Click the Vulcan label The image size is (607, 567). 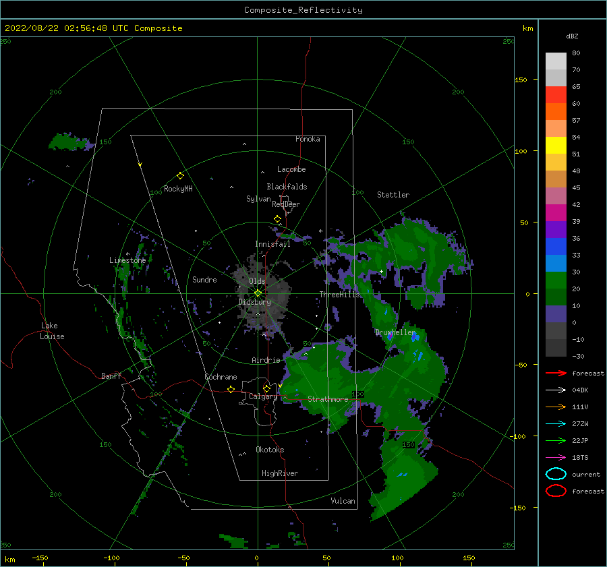[x=343, y=501]
